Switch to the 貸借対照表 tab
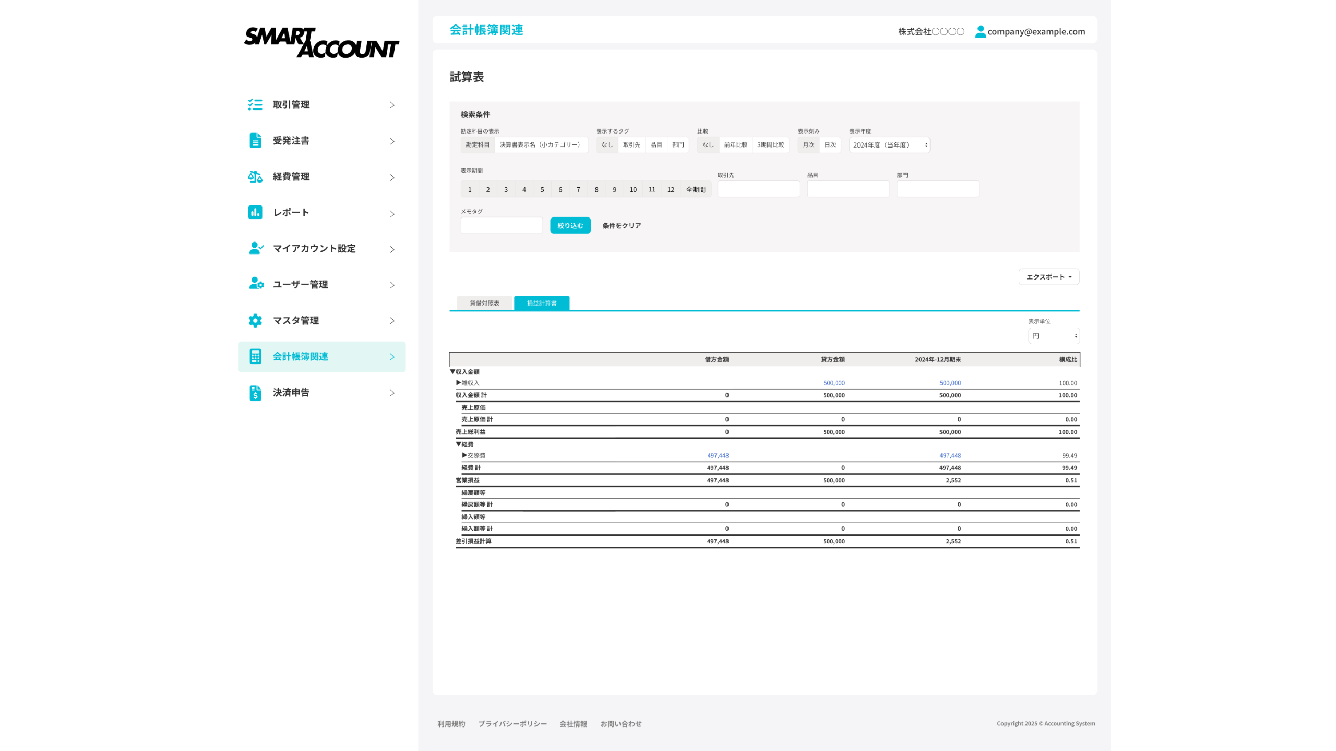The image size is (1336, 751). 484,303
